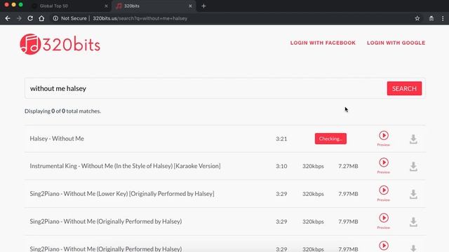Image resolution: width=449 pixels, height=252 pixels.
Task: Click the red SEARCH button
Action: point(404,88)
